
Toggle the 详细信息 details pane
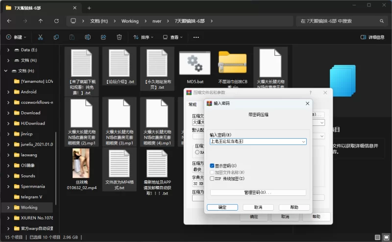pyautogui.click(x=372, y=37)
